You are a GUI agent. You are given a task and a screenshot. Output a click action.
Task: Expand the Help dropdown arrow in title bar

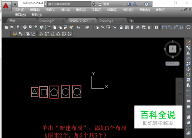click(x=151, y=4)
